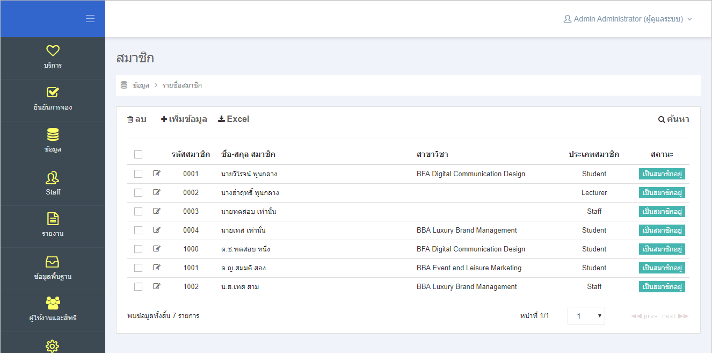The width and height of the screenshot is (712, 353).
Task: Open the รายงาน document sidebar icon
Action: (x=53, y=219)
